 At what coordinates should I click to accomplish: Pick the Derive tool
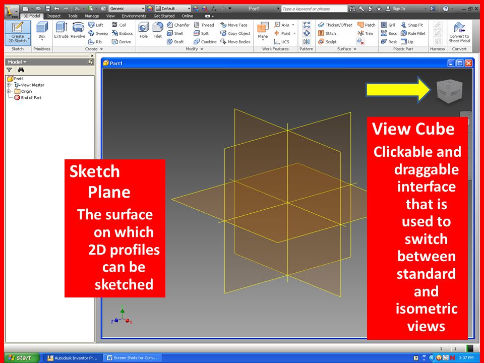tap(122, 42)
